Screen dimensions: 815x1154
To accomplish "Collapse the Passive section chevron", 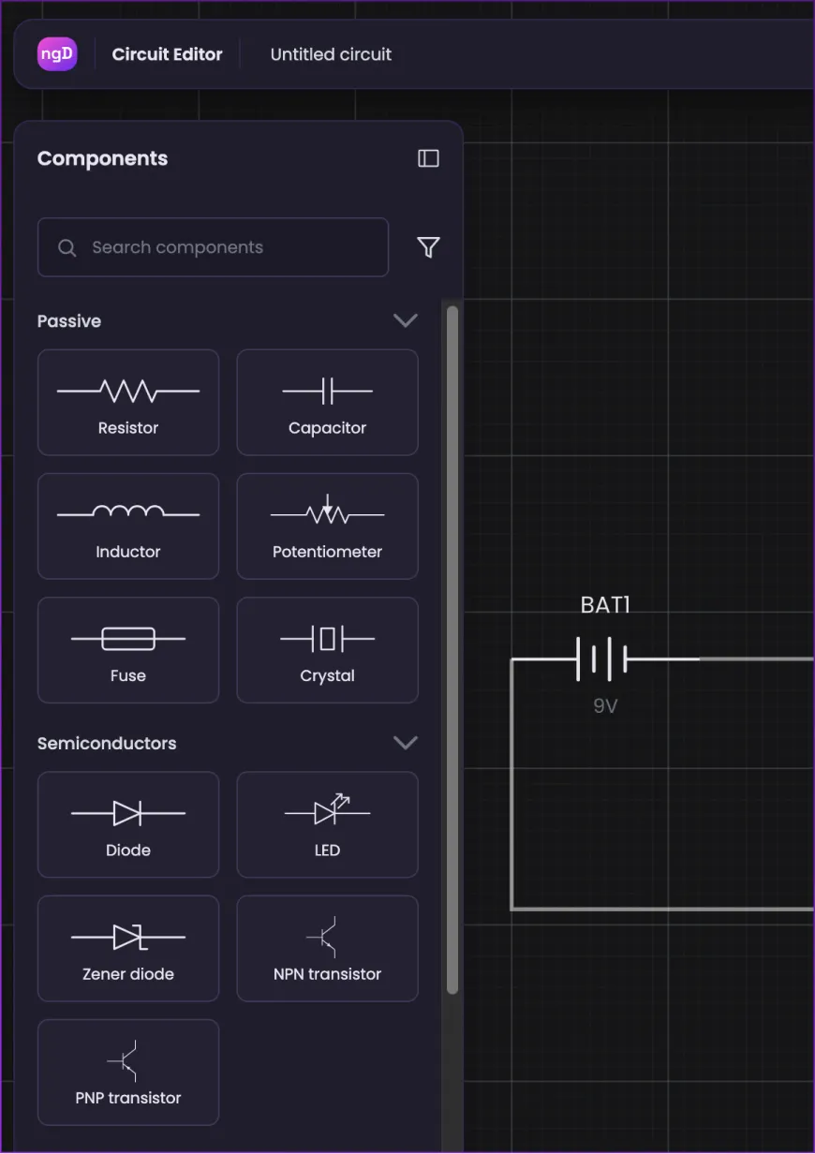I will [406, 320].
